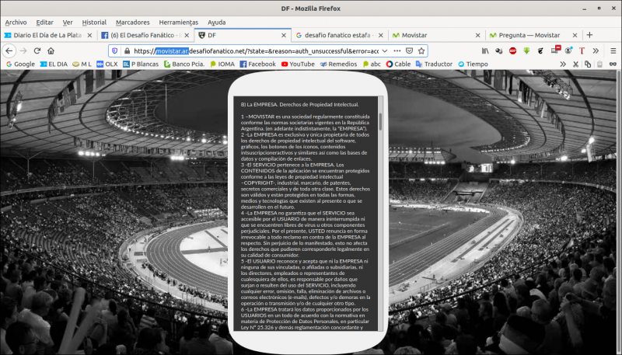Click the terms text scrollbar thumb
The image size is (622, 355).
(x=380, y=122)
